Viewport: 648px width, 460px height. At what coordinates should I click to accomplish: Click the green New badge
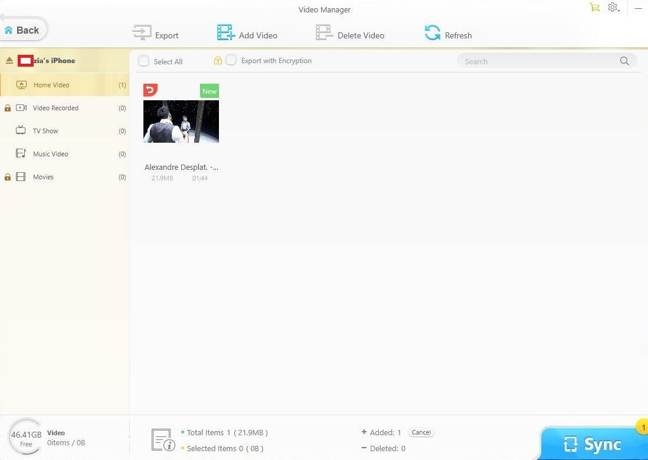click(210, 91)
